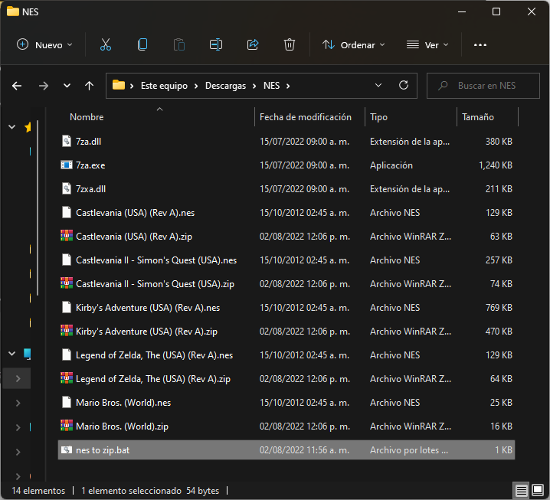This screenshot has height=500, width=550.
Task: Open the Nuevo dropdown menu
Action: (44, 45)
